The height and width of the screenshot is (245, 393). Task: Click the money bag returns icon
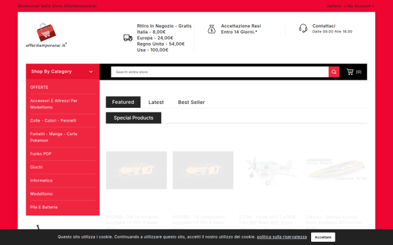coord(212,29)
